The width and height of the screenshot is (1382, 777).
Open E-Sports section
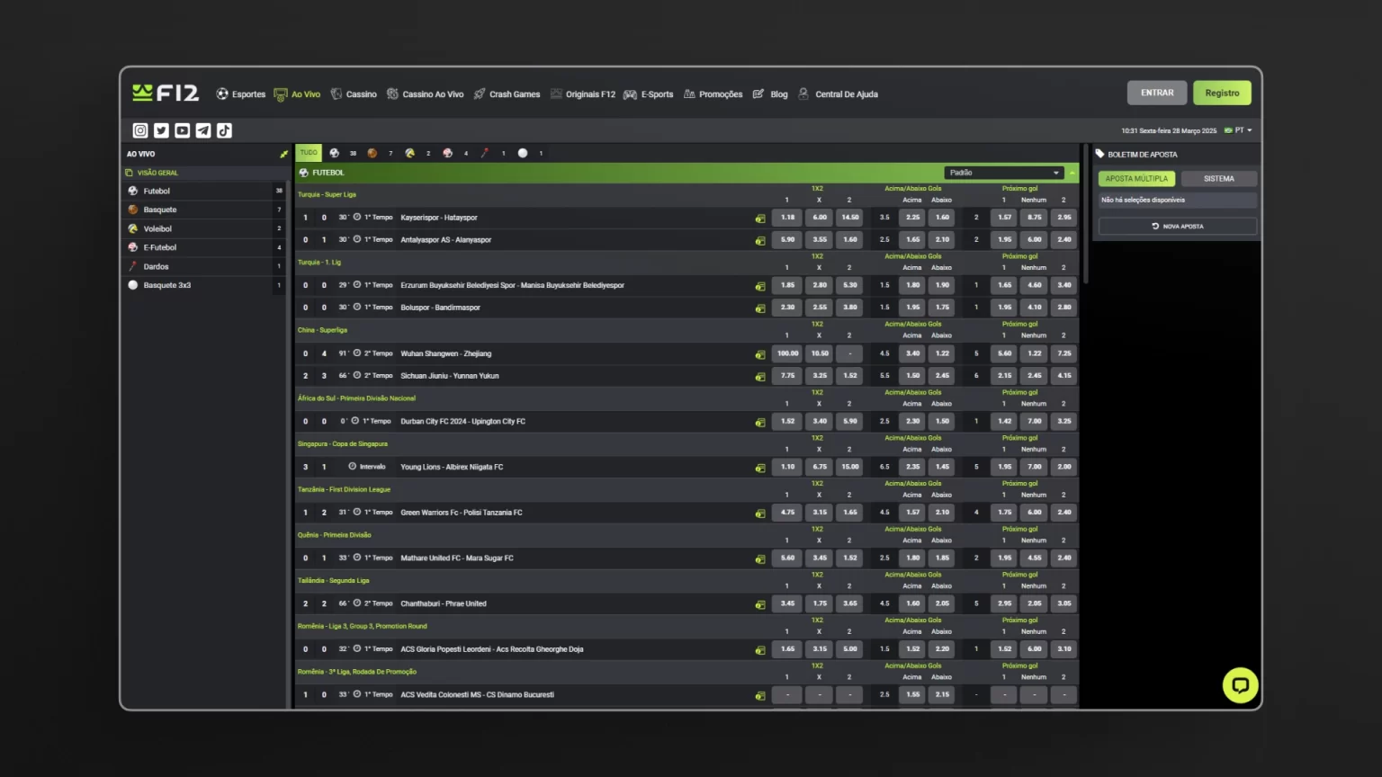pyautogui.click(x=649, y=94)
